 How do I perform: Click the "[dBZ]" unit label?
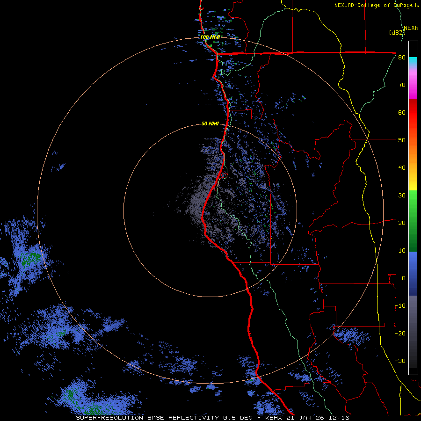click(x=397, y=33)
